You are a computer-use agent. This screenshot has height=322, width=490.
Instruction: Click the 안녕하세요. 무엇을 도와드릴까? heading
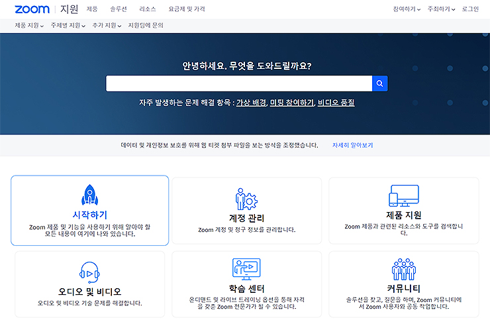point(246,66)
